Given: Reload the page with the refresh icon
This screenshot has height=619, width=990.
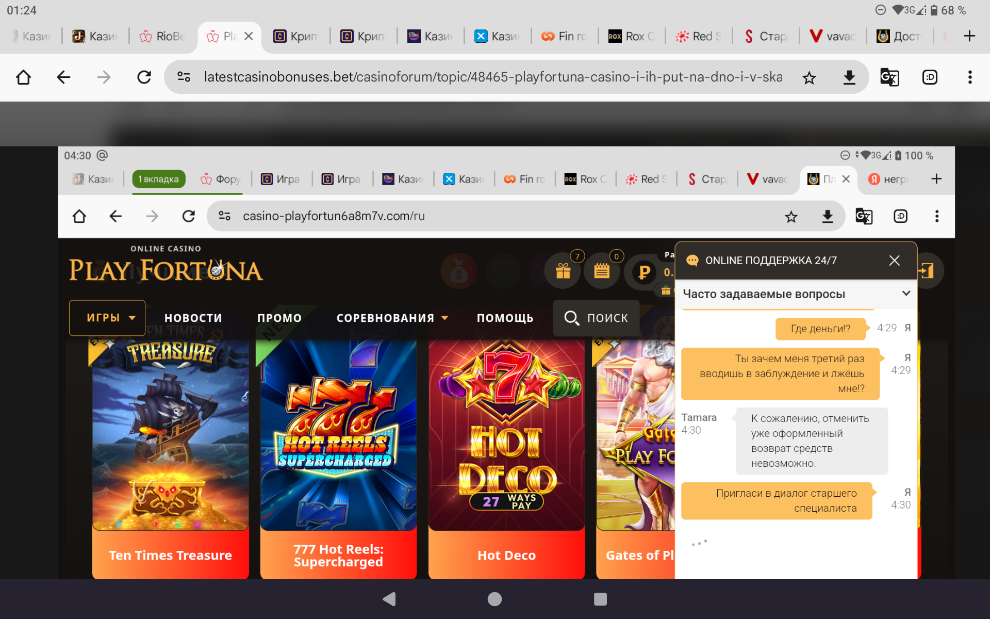Looking at the screenshot, I should 144,77.
